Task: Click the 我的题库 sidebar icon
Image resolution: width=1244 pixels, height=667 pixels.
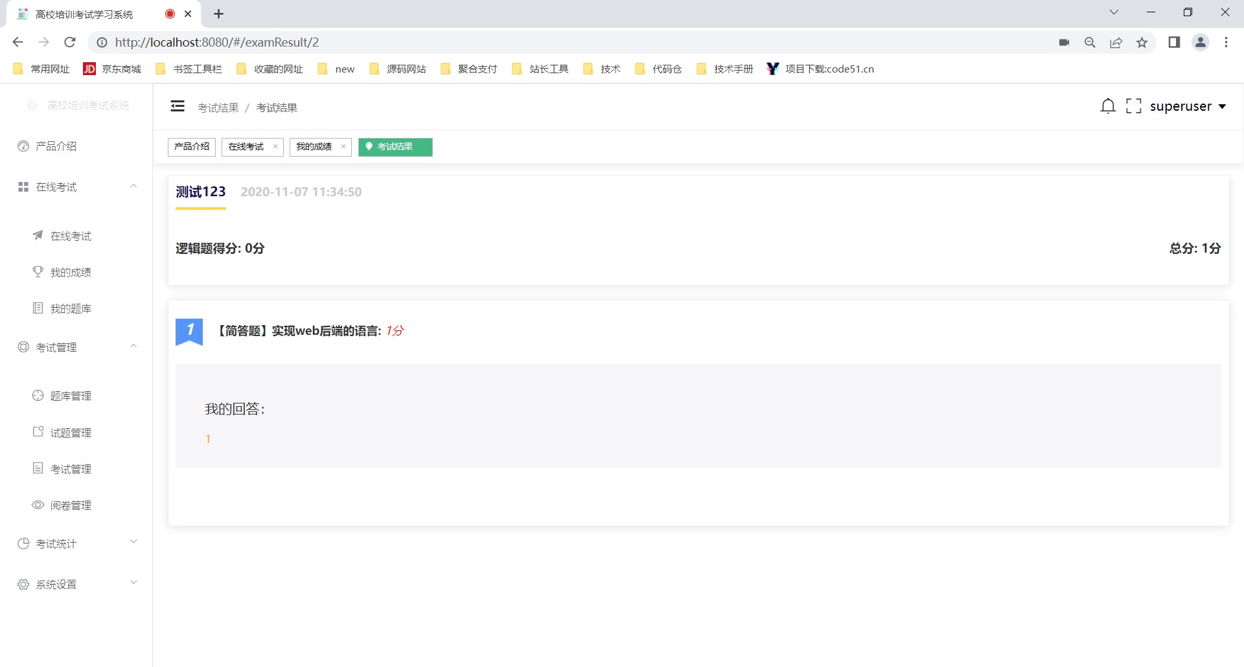Action: (38, 308)
